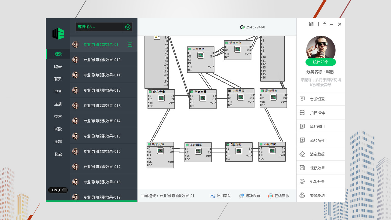Image resolution: width=391 pixels, height=220 pixels.
Task: Open the 收藏 favorites category
Action: pyautogui.click(x=58, y=154)
